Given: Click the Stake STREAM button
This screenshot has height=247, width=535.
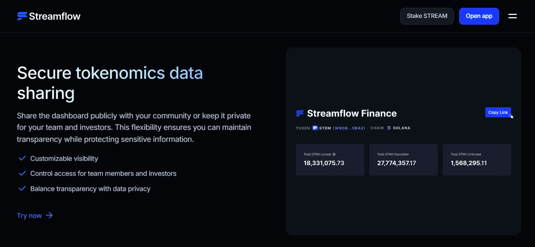Looking at the screenshot, I should tap(427, 16).
